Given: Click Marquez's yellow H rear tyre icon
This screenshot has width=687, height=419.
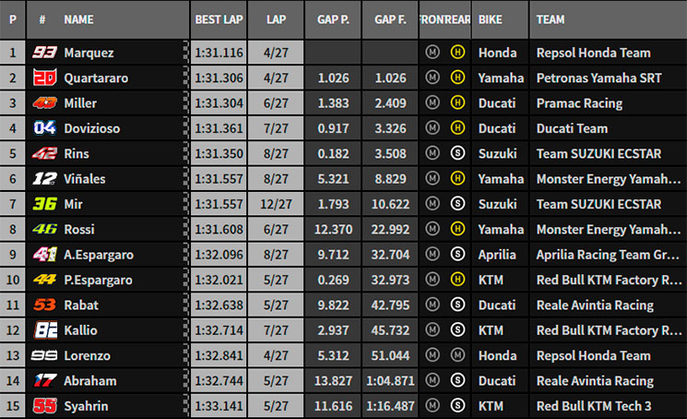Looking at the screenshot, I should pyautogui.click(x=457, y=53).
